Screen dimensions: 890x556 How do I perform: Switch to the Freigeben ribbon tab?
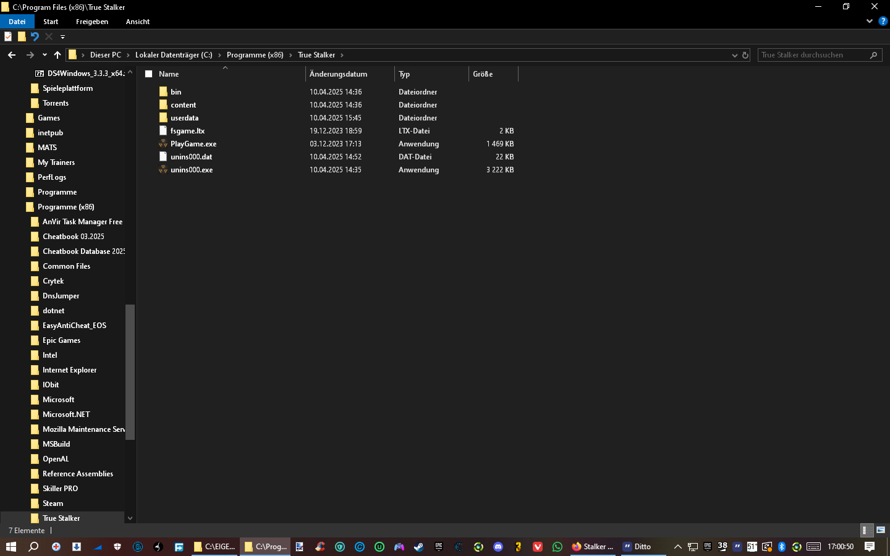point(92,22)
